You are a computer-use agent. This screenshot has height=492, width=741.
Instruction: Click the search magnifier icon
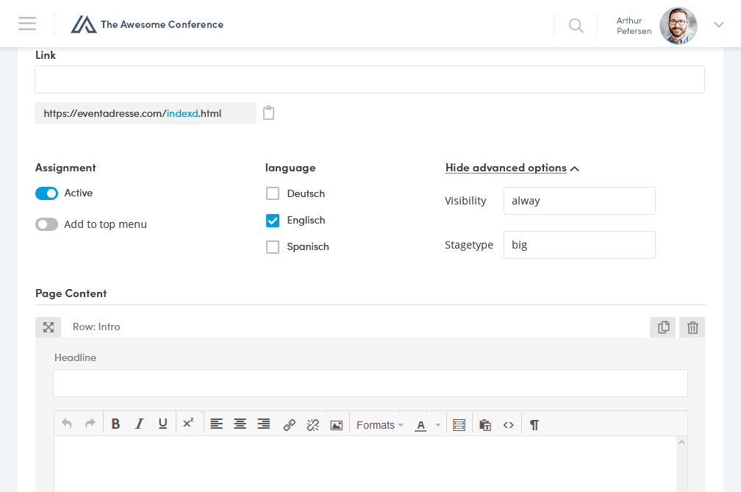click(576, 26)
